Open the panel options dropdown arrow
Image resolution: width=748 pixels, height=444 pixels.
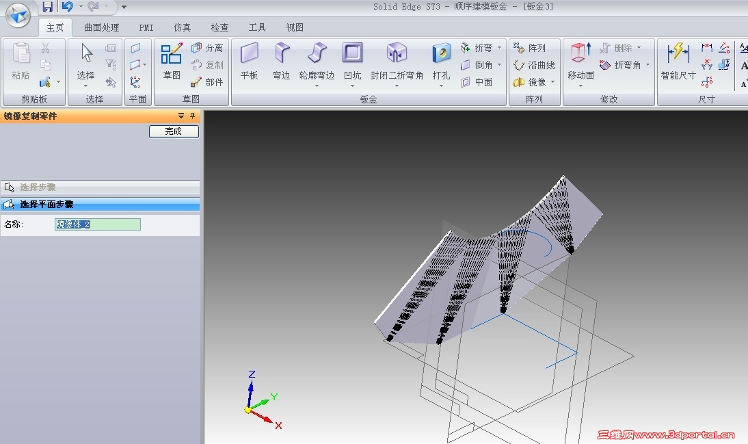pos(181,116)
